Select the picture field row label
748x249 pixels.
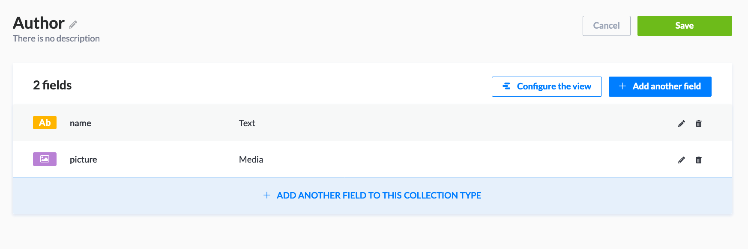(84, 160)
